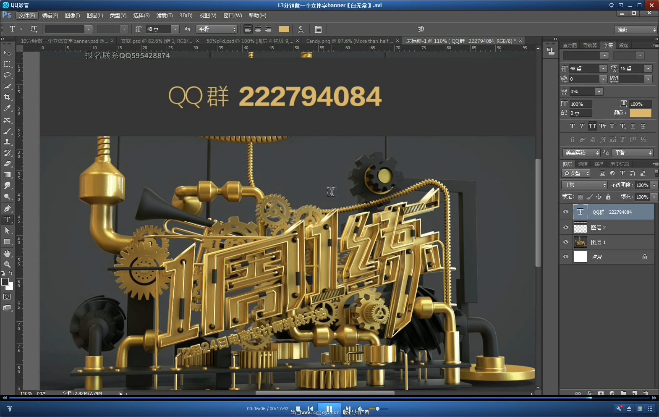
Task: Select the Crop tool
Action: (7, 97)
